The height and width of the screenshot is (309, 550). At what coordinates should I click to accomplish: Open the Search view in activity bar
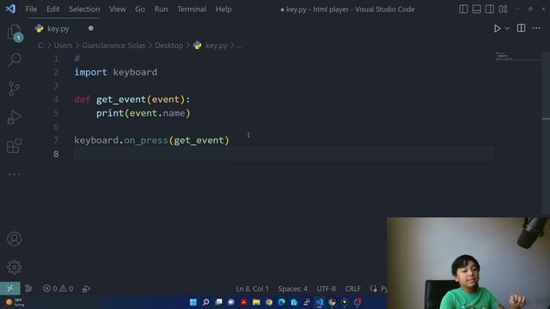[x=15, y=60]
